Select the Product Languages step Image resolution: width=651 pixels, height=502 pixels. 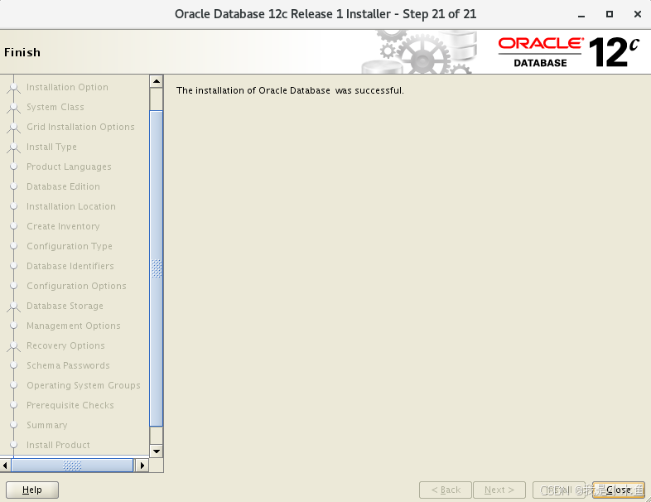69,167
